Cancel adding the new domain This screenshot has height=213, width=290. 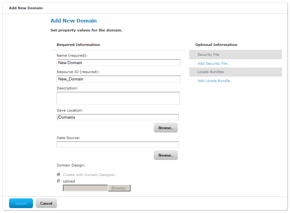pyautogui.click(x=46, y=203)
